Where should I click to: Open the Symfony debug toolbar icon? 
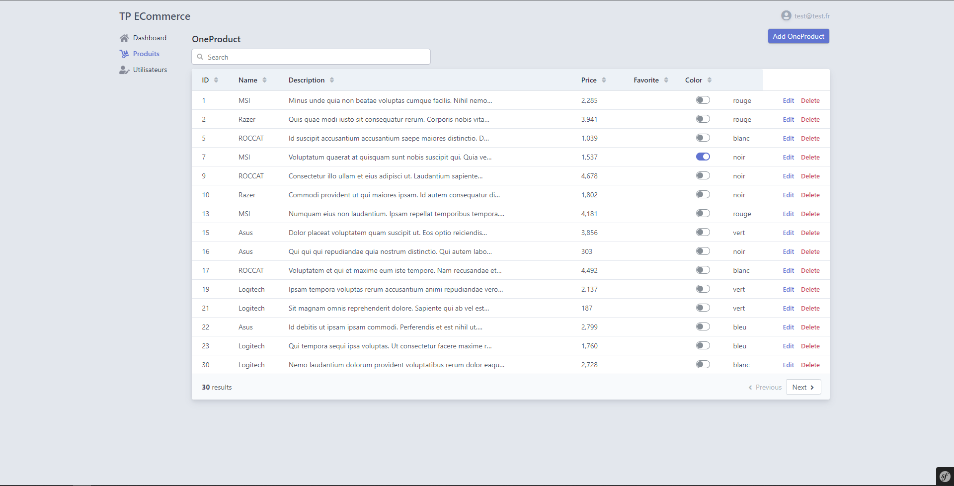[x=945, y=477]
